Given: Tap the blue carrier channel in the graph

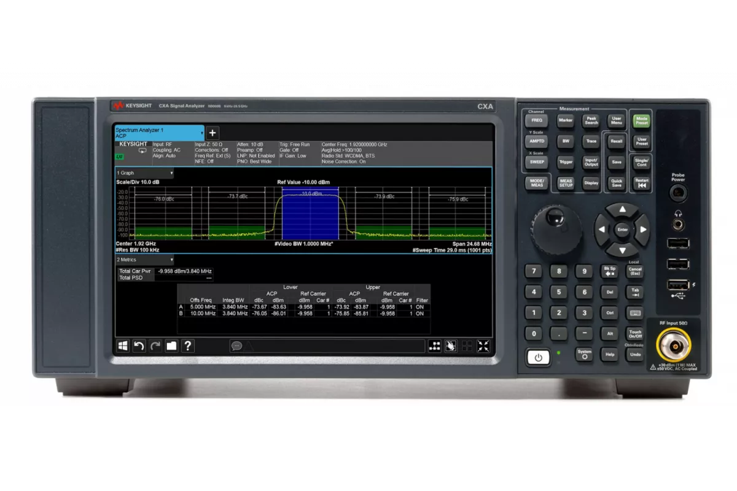Looking at the screenshot, I should (x=310, y=214).
